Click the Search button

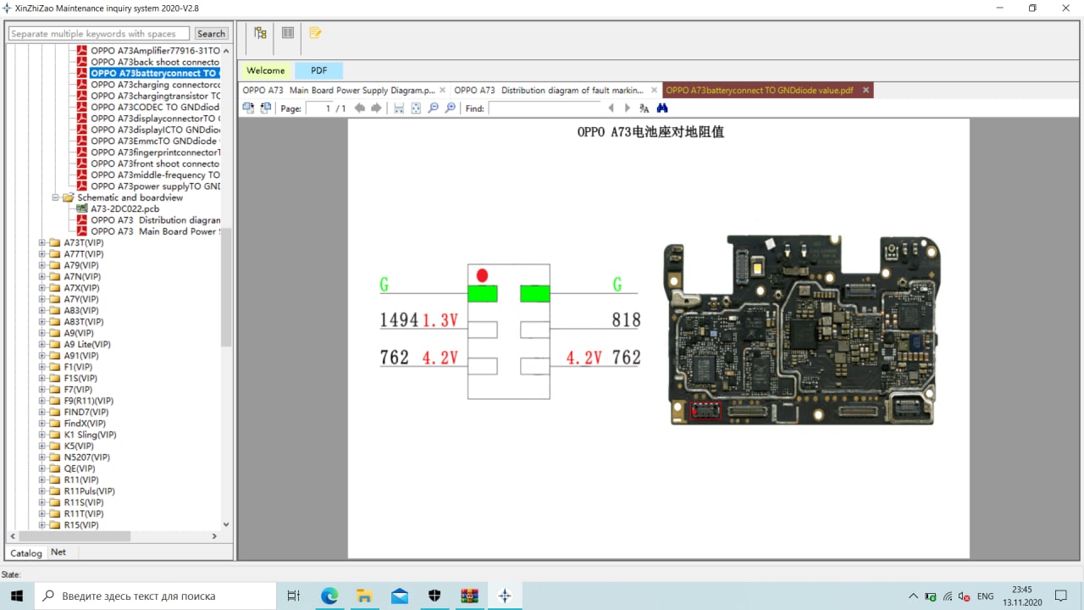[211, 34]
